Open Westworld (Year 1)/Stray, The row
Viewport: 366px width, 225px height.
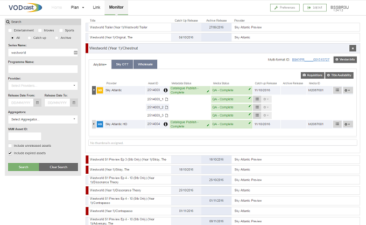pos(223,169)
